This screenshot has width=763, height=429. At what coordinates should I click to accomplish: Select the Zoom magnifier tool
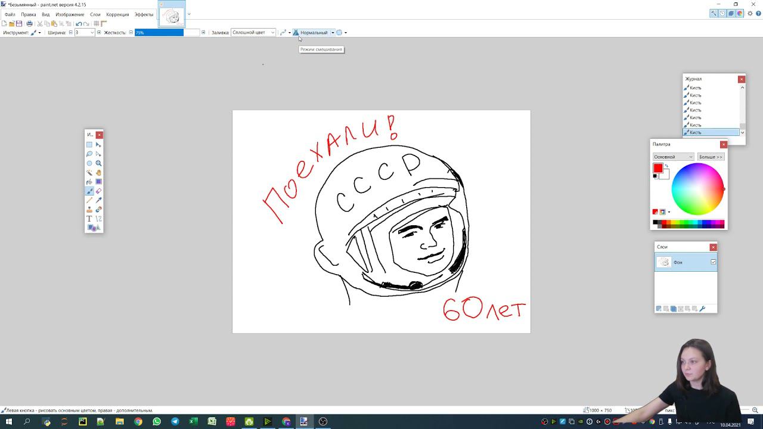[98, 163]
